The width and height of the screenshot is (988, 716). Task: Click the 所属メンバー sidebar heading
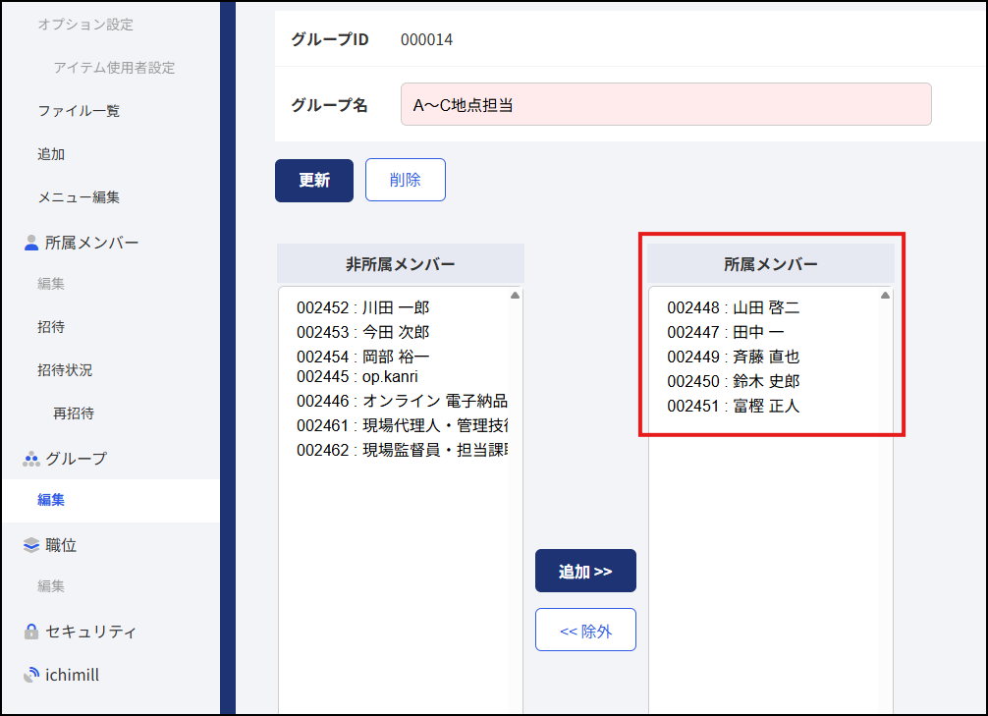pyautogui.click(x=92, y=243)
